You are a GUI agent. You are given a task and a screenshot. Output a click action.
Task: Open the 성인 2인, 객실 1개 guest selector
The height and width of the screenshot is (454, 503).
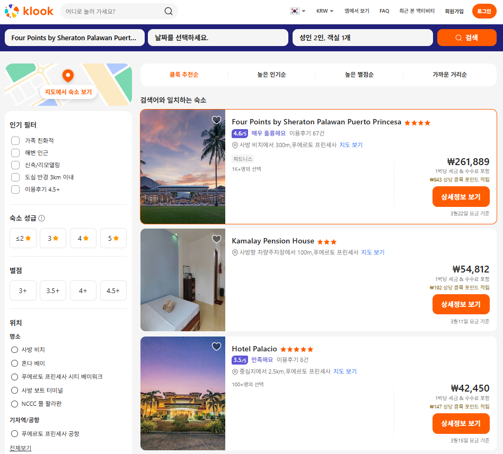pyautogui.click(x=363, y=38)
